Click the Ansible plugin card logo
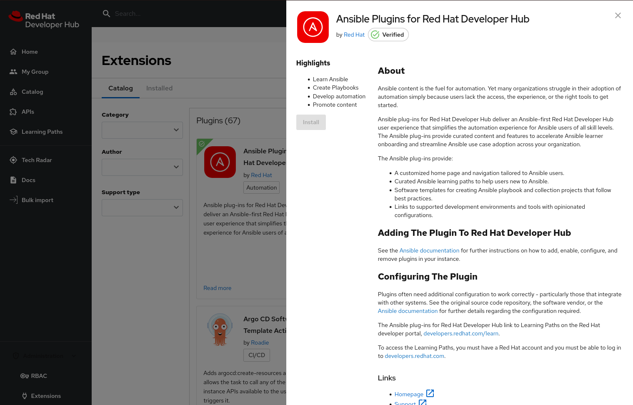The height and width of the screenshot is (405, 633). coord(220,162)
